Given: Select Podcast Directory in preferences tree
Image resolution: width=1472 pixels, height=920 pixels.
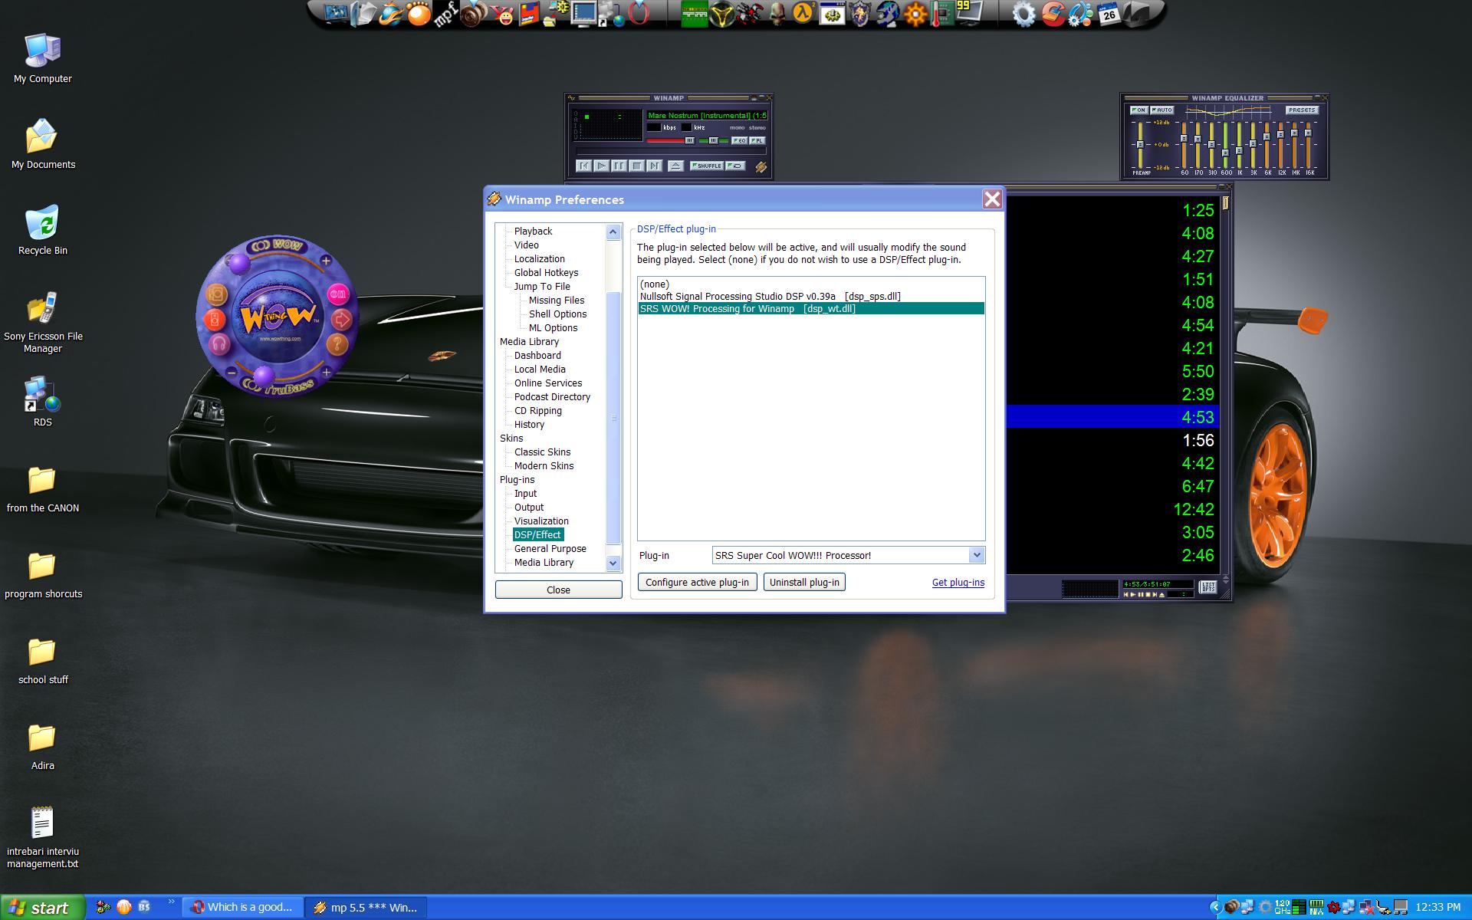Looking at the screenshot, I should pyautogui.click(x=552, y=396).
